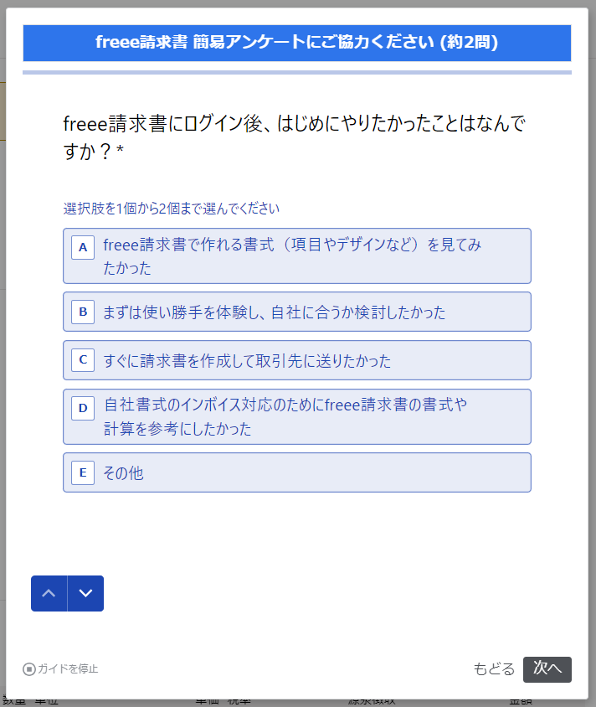Click the freee請求書 簡易アンケート header banner
Screen dimensions: 596x707
click(x=297, y=43)
